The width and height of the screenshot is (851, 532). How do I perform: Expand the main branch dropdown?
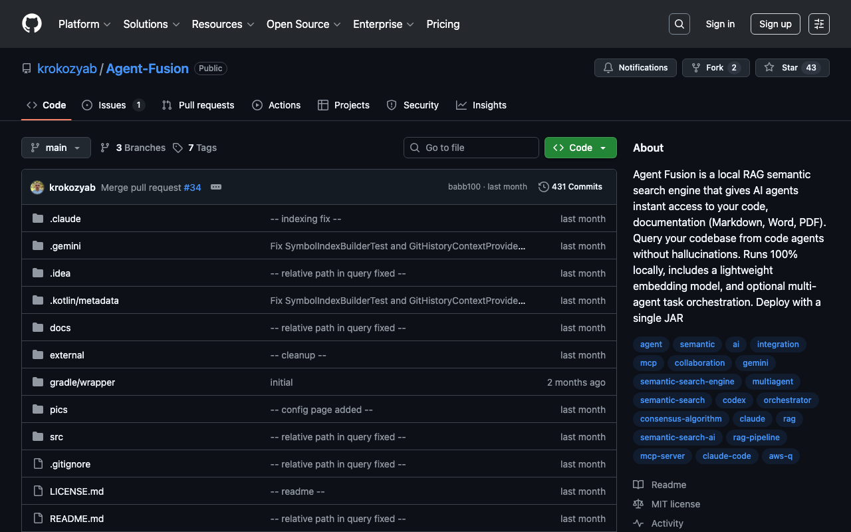coord(56,148)
